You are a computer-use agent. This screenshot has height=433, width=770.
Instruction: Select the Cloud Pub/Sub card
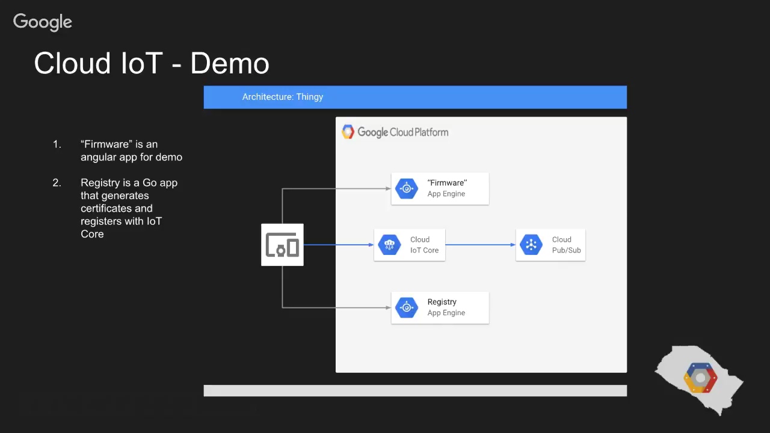click(x=550, y=245)
